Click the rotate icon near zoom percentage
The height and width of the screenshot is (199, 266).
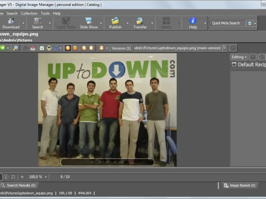click(x=22, y=177)
